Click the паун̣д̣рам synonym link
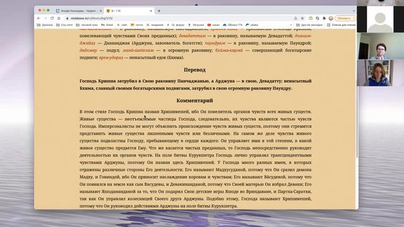The height and width of the screenshot is (227, 404). (x=215, y=43)
